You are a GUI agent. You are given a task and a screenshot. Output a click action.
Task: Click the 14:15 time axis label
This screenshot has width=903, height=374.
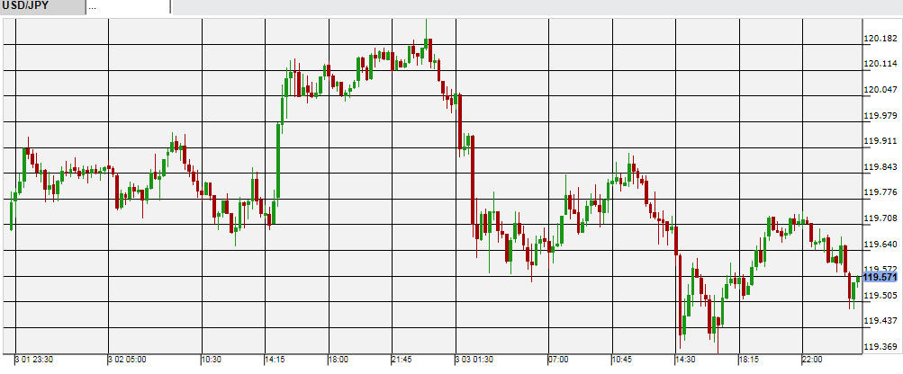(275, 360)
